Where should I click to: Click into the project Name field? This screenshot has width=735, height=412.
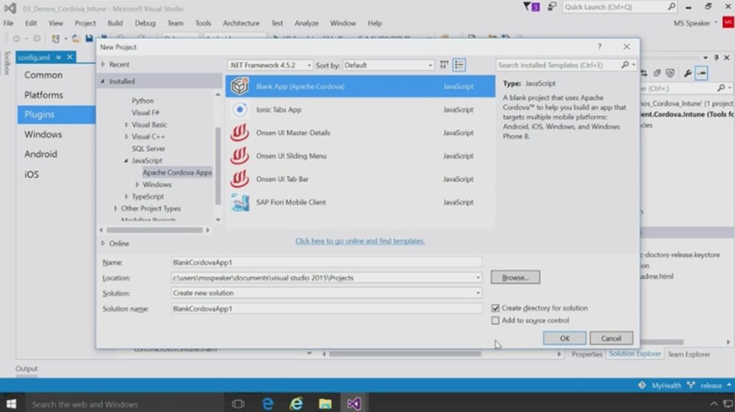pos(327,263)
